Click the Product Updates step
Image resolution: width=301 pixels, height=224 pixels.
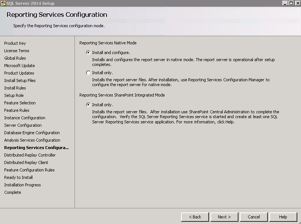(19, 73)
